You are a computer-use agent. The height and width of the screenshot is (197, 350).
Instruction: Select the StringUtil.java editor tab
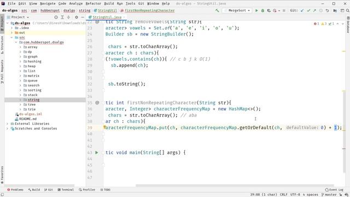[107, 17]
